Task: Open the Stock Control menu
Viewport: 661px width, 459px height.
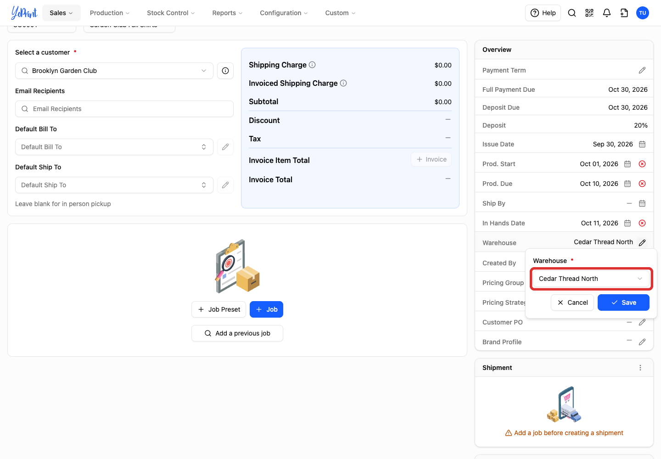Action: [171, 13]
